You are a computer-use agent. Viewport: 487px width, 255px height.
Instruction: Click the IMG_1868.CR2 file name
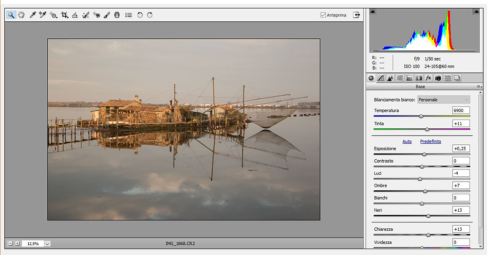(x=180, y=243)
